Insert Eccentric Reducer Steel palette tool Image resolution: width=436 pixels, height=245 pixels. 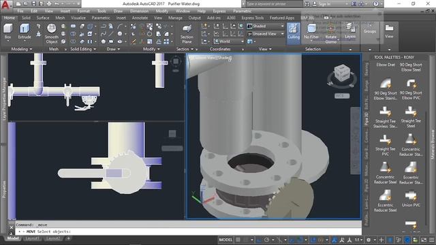[x=386, y=201]
